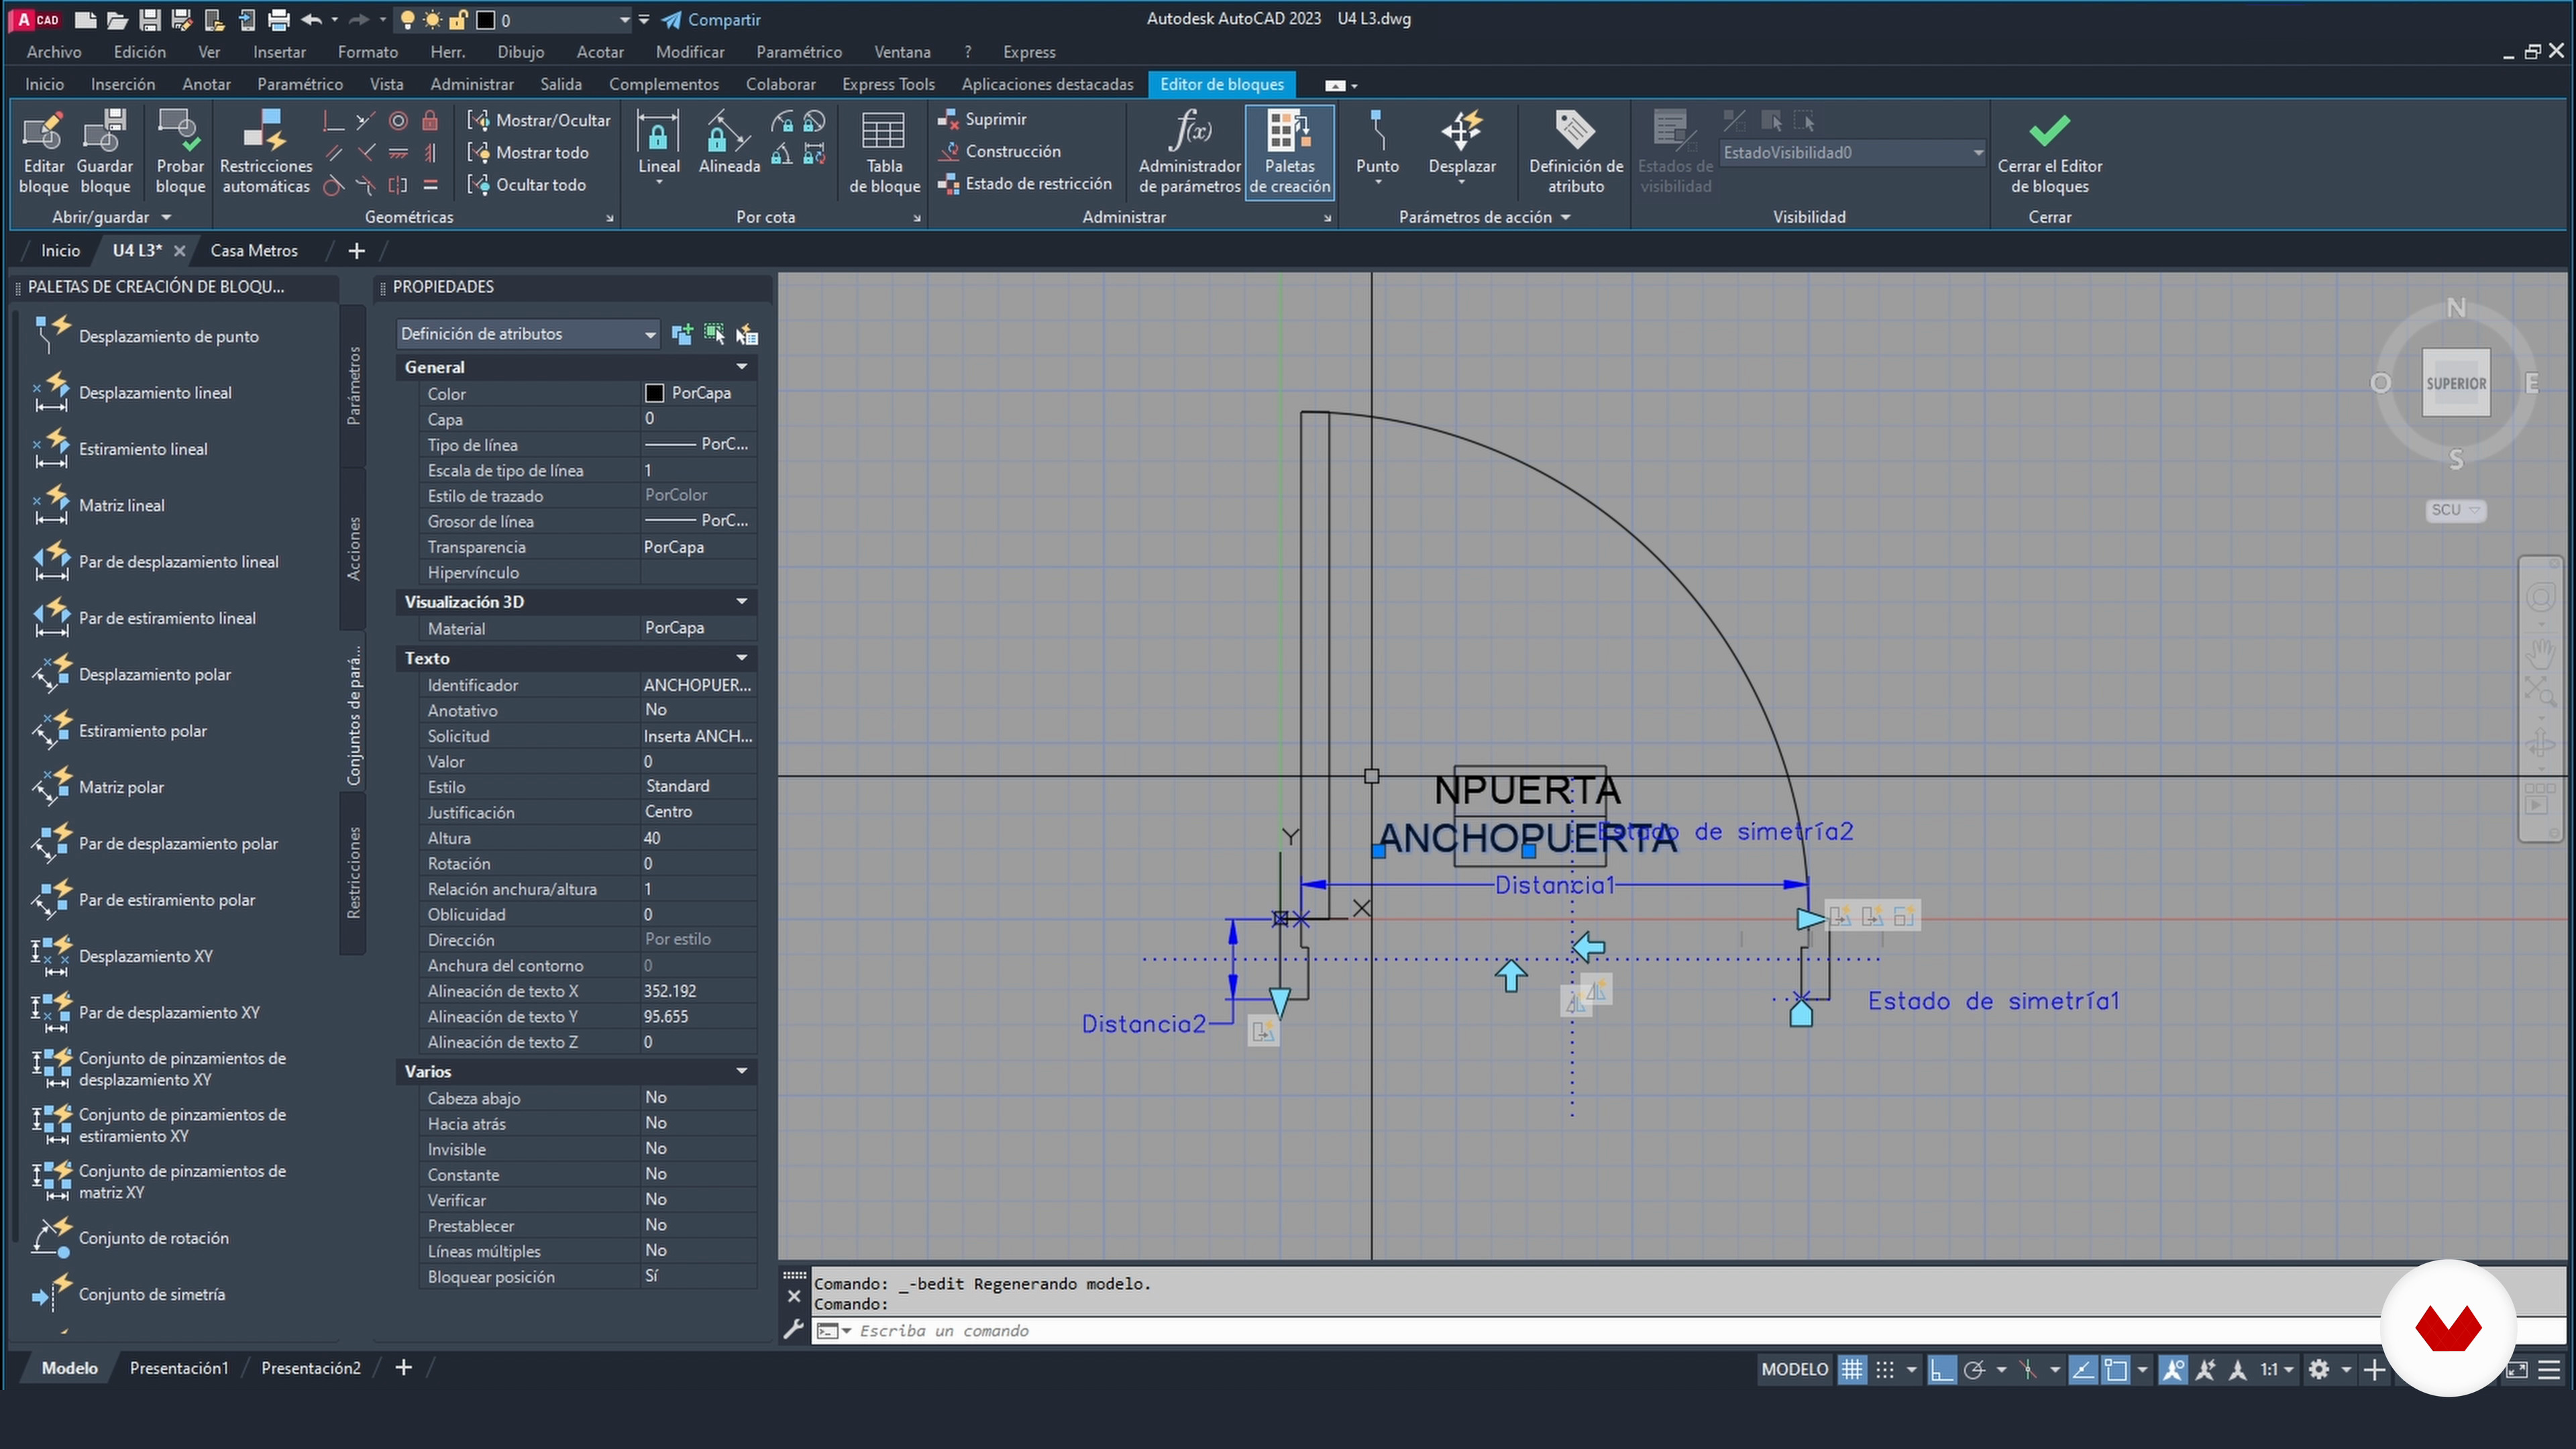Click Compartir share button
2576x1449 pixels.
pyautogui.click(x=711, y=19)
